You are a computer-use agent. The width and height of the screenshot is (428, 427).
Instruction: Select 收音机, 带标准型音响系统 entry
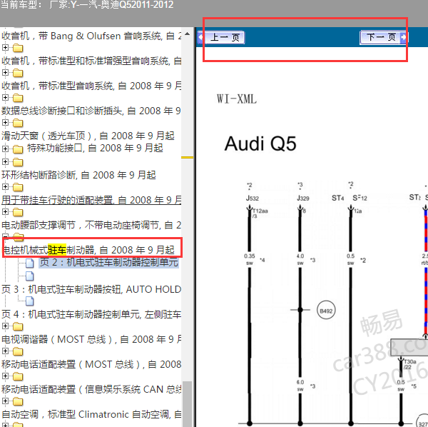coord(91,86)
